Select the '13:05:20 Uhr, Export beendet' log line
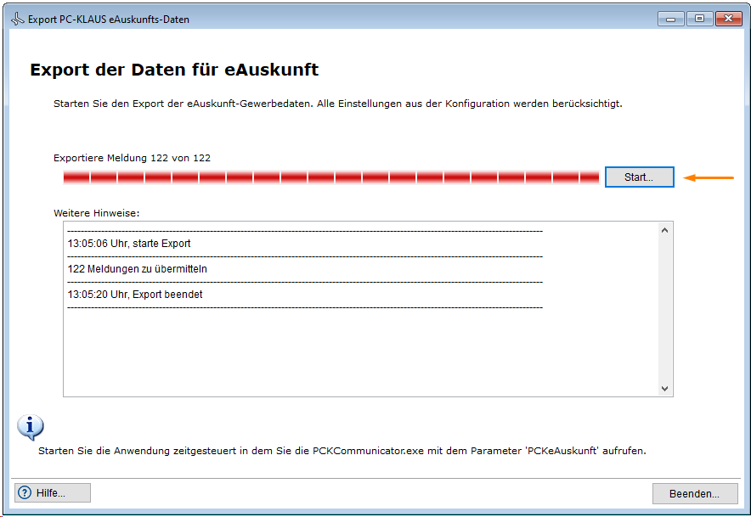The height and width of the screenshot is (517, 751). [135, 295]
